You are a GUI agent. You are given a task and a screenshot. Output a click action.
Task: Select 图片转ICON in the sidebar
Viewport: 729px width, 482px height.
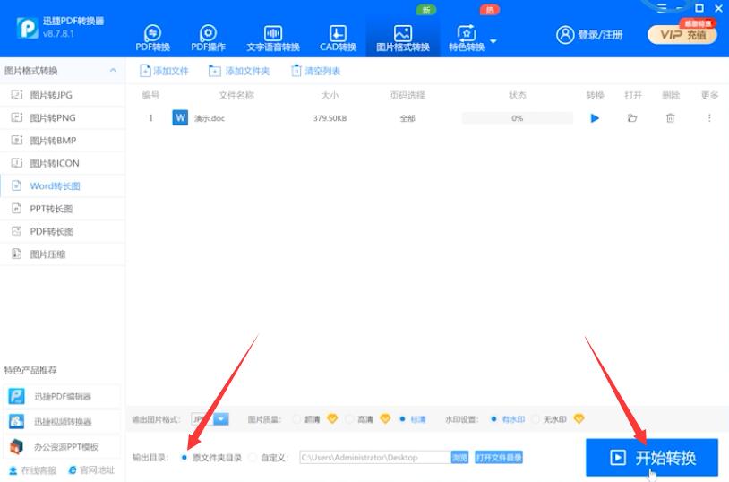point(63,163)
